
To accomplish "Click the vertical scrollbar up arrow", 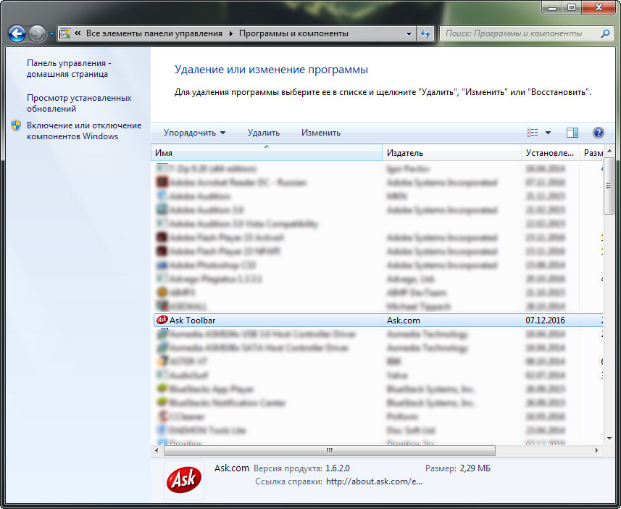I will pyautogui.click(x=609, y=152).
